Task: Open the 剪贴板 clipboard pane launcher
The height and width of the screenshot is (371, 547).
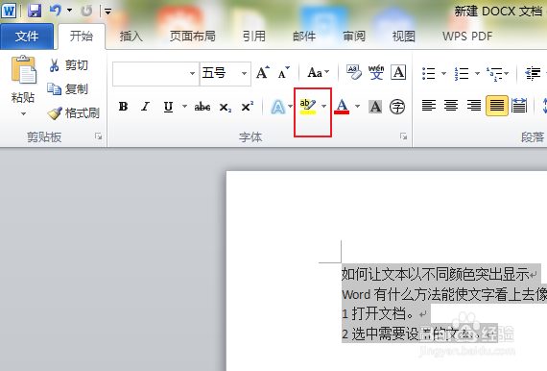Action: click(99, 136)
